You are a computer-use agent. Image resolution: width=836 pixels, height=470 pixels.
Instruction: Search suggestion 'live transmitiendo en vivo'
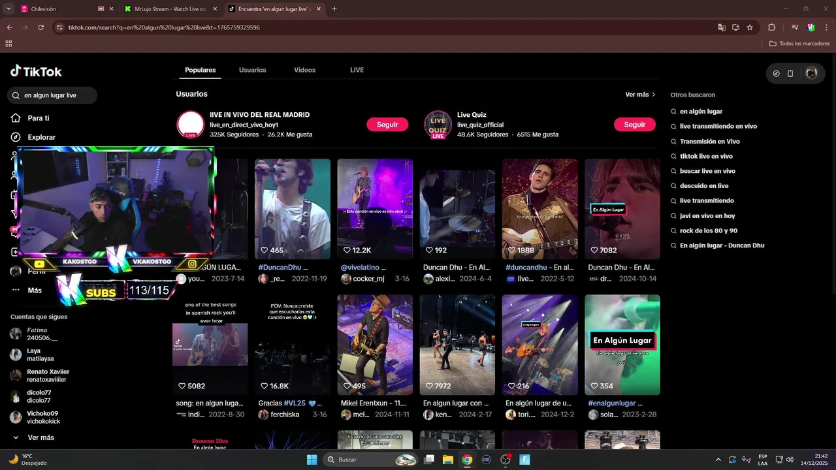click(718, 127)
